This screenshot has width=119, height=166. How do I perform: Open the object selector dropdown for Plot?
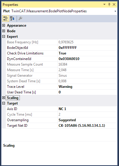coord(115,11)
